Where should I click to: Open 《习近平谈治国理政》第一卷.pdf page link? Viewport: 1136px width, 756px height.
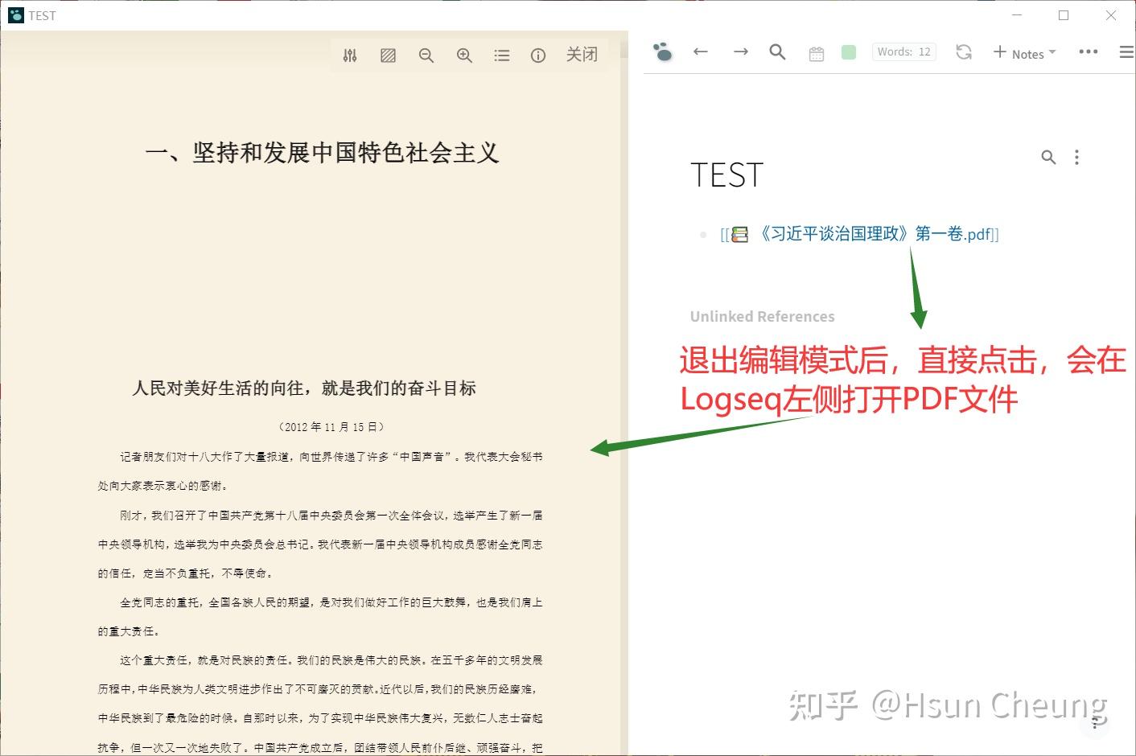point(877,234)
